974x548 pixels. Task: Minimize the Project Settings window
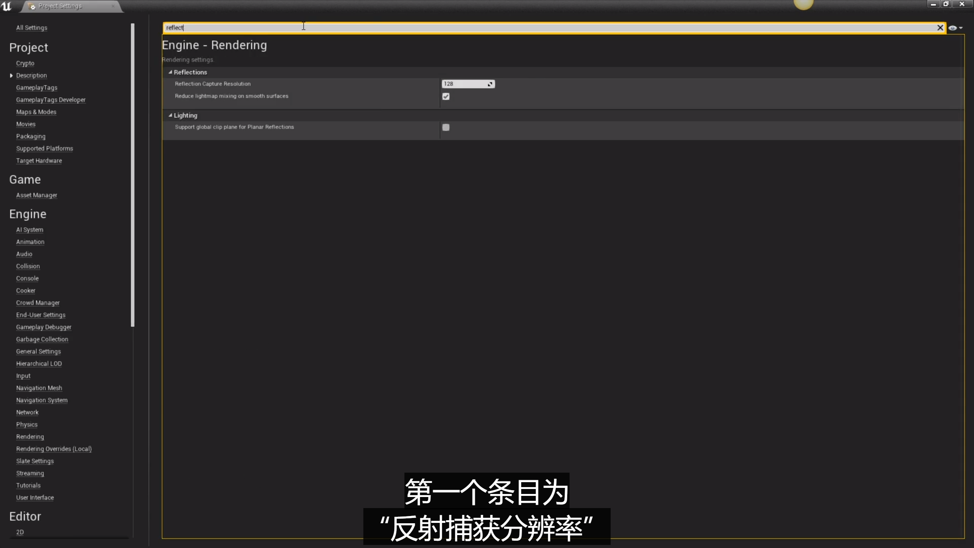933,4
